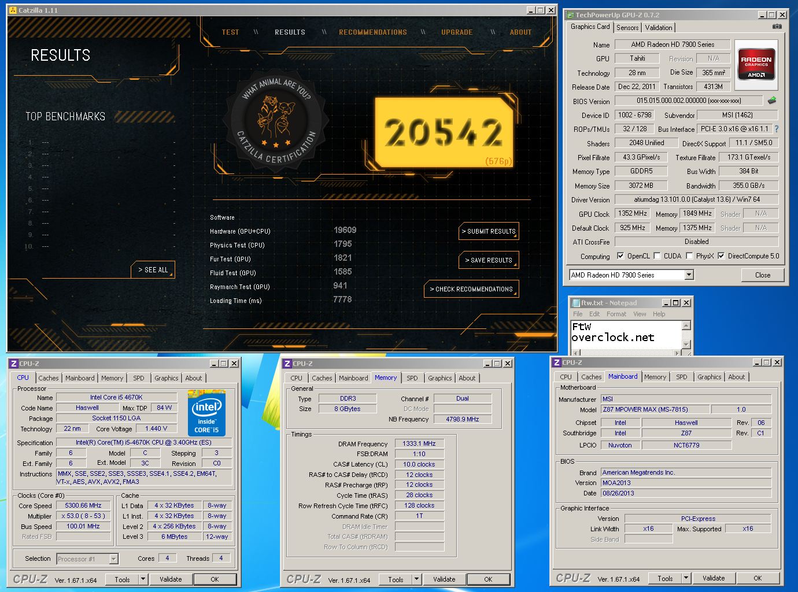Click the Z87 MPOWER MAX model field
The height and width of the screenshot is (592, 798).
click(x=654, y=409)
